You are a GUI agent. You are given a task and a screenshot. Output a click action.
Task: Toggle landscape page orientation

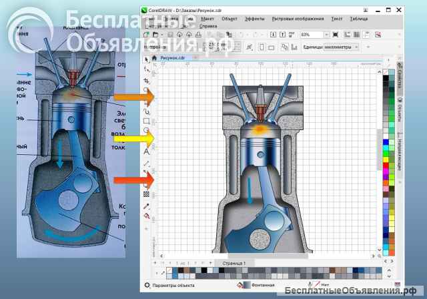pos(271,47)
